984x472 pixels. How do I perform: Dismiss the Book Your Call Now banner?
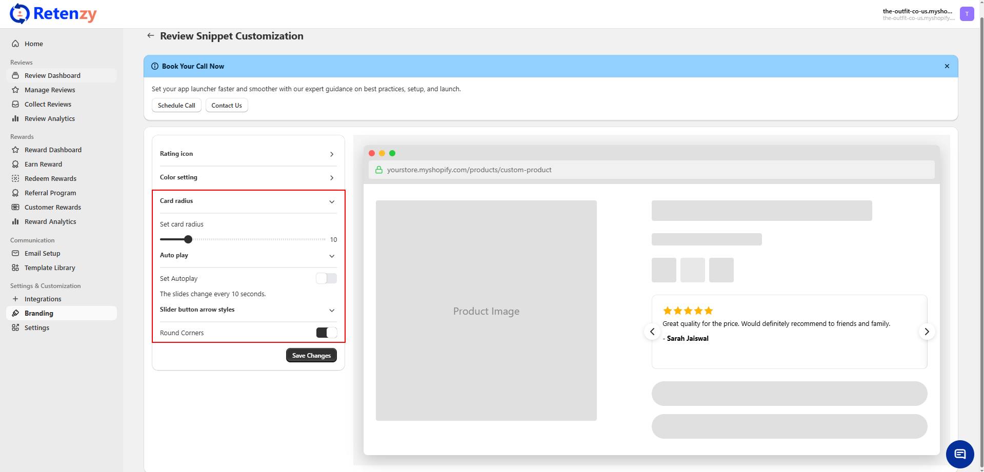(x=947, y=66)
